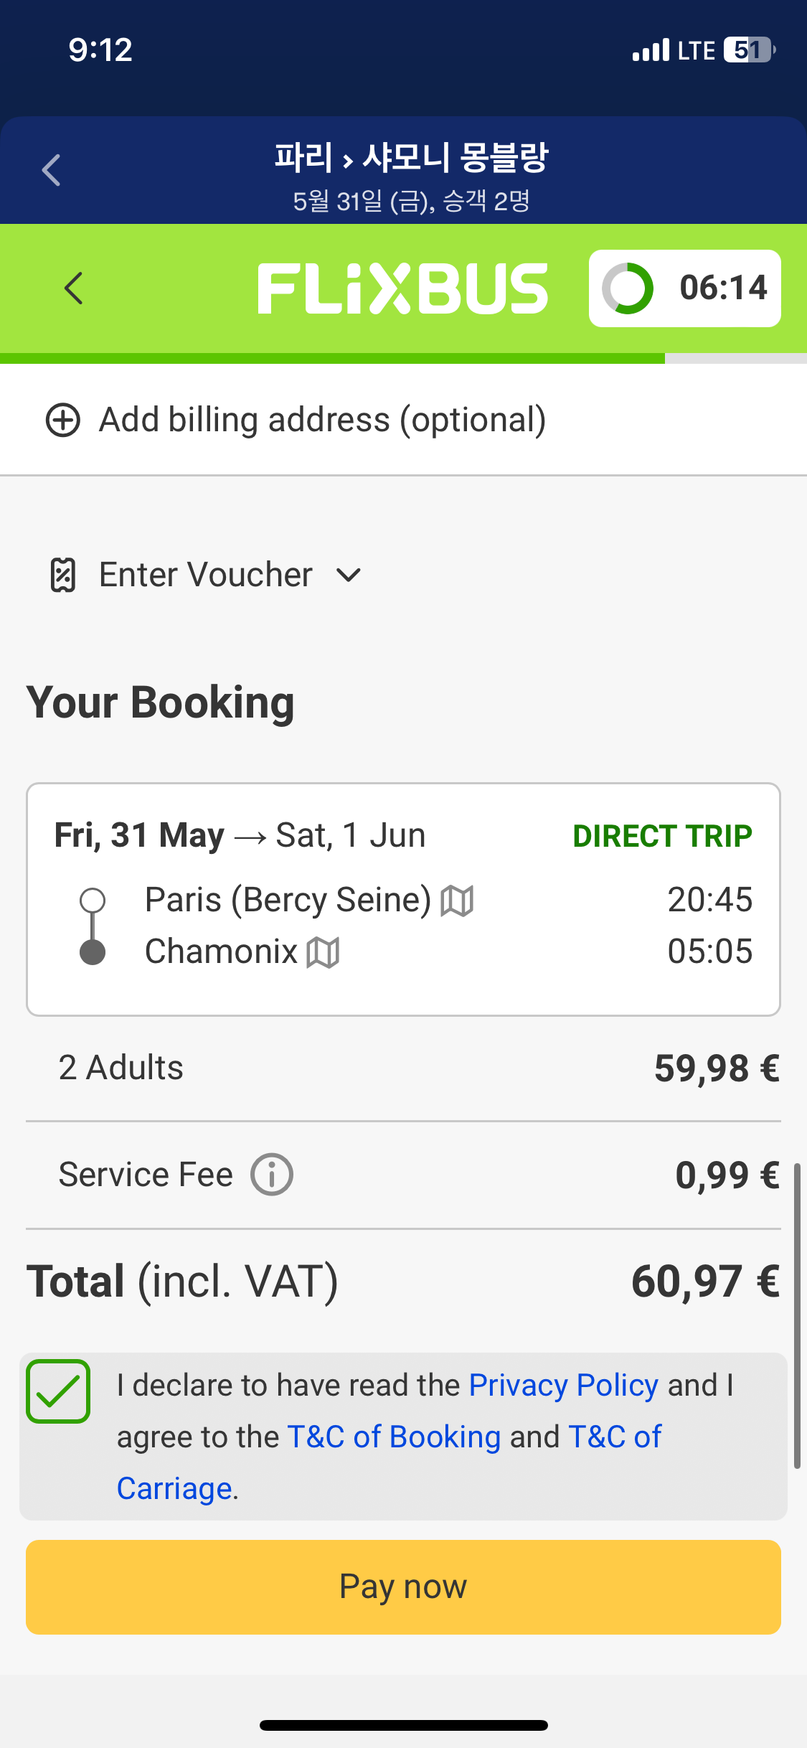Show Service Fee info icon details
807x1748 pixels.
[272, 1175]
